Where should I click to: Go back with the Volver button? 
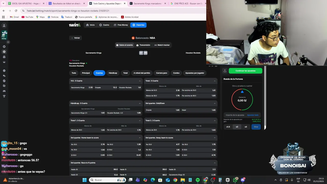[75, 38]
